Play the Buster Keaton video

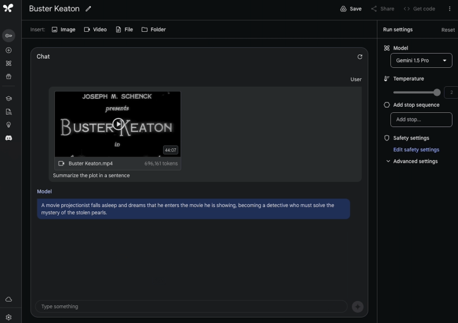tap(118, 124)
